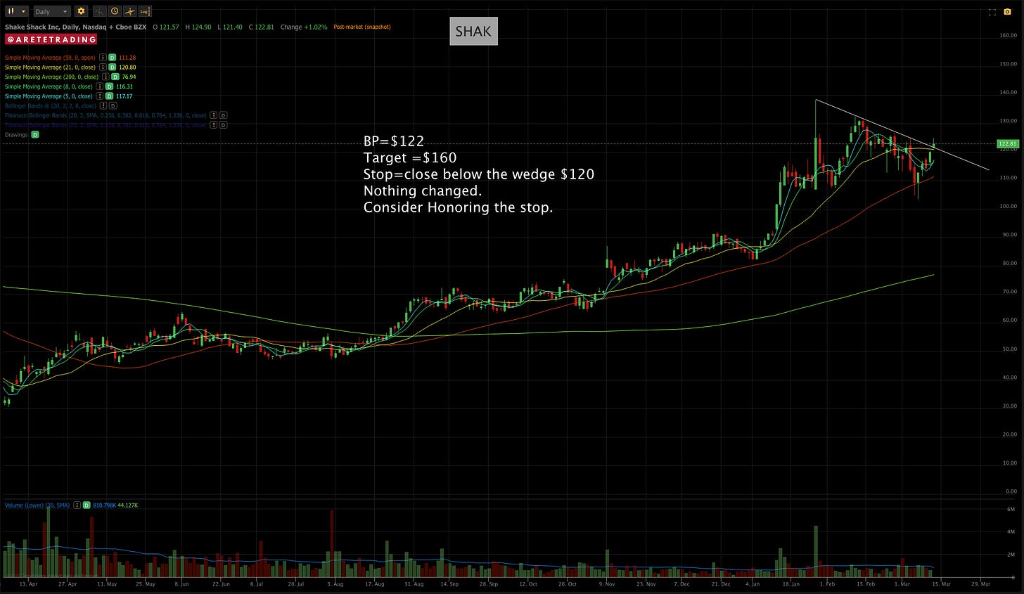Click Simple Moving Average (21, 0, close) label
Screen dimensions: 1024x594
click(50, 67)
